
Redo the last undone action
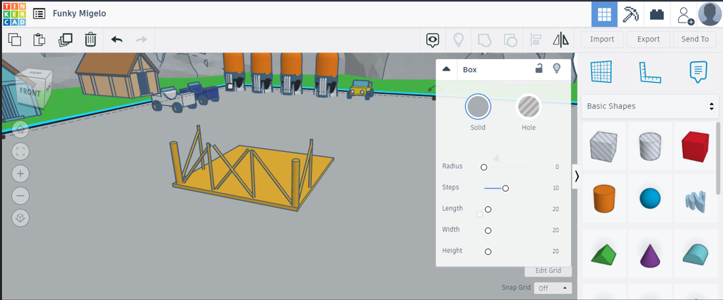141,39
